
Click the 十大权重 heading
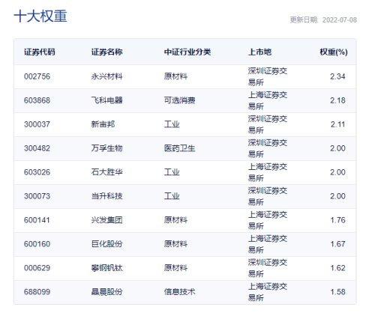pyautogui.click(x=40, y=16)
